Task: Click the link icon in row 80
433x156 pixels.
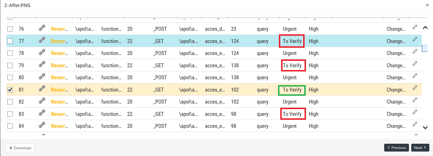Action: (42, 76)
